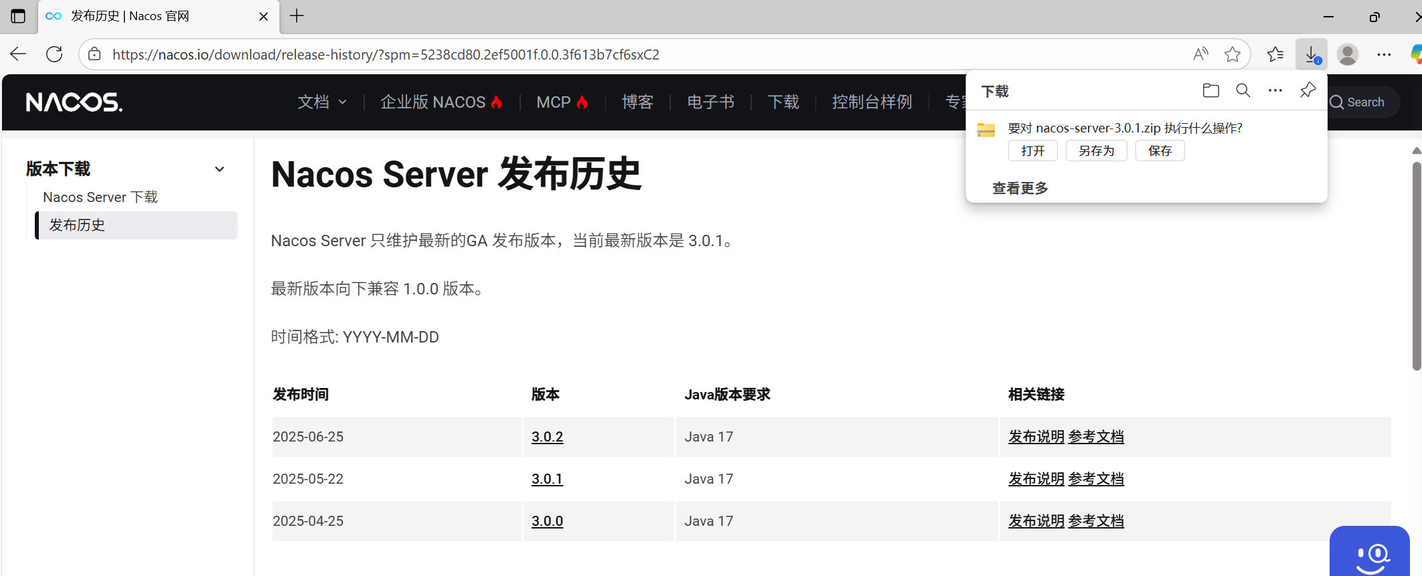Toggle the Downloads toolbar button

1312,54
